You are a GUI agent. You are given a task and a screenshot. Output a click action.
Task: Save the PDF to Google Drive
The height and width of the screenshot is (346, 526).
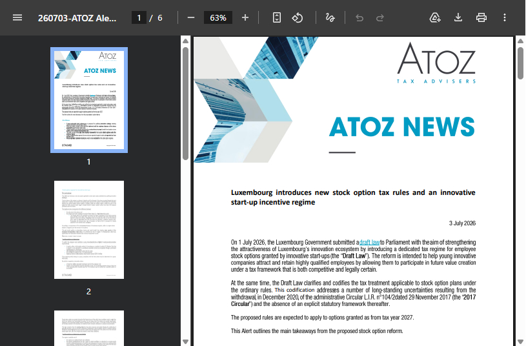coord(435,17)
